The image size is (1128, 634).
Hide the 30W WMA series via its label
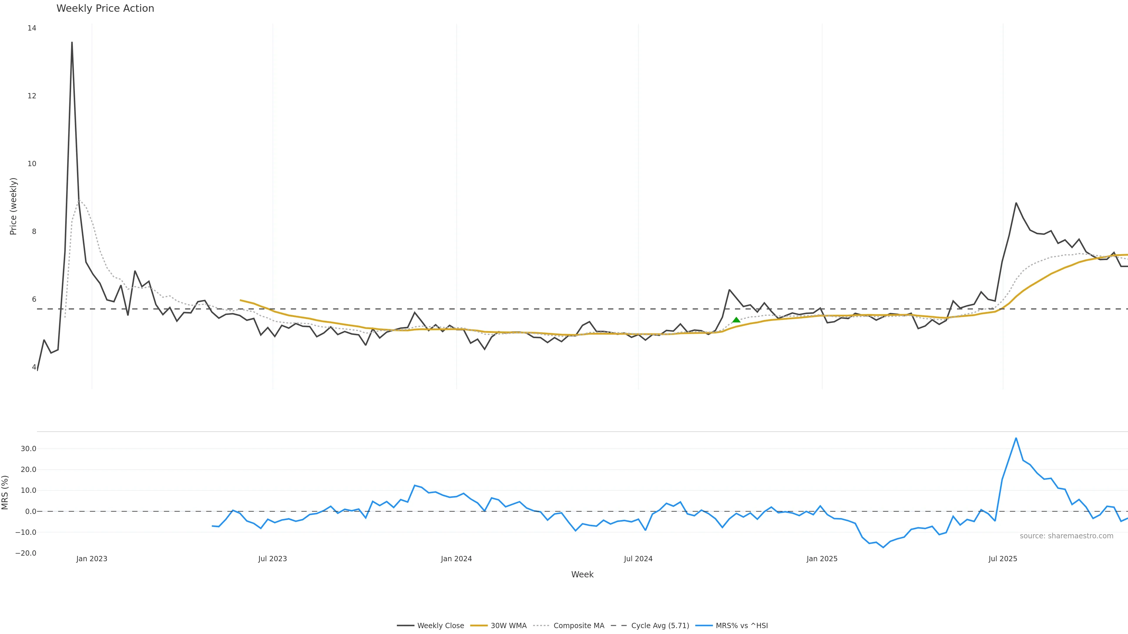click(508, 626)
